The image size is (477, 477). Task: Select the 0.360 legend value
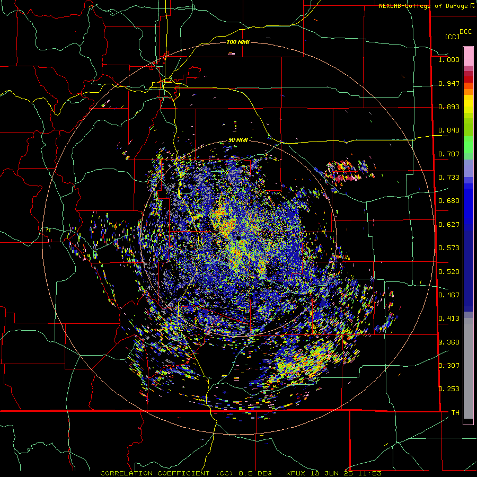tap(449, 342)
